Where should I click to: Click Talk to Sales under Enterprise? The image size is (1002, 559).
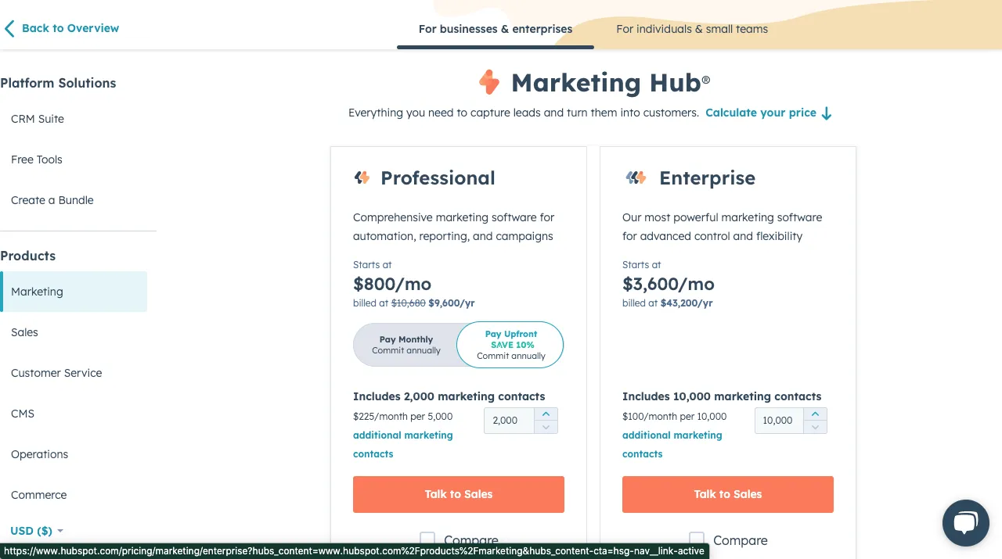[728, 494]
